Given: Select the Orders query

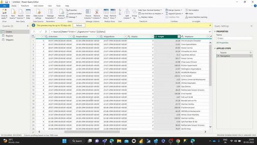Looking at the screenshot, I should tap(15, 32).
